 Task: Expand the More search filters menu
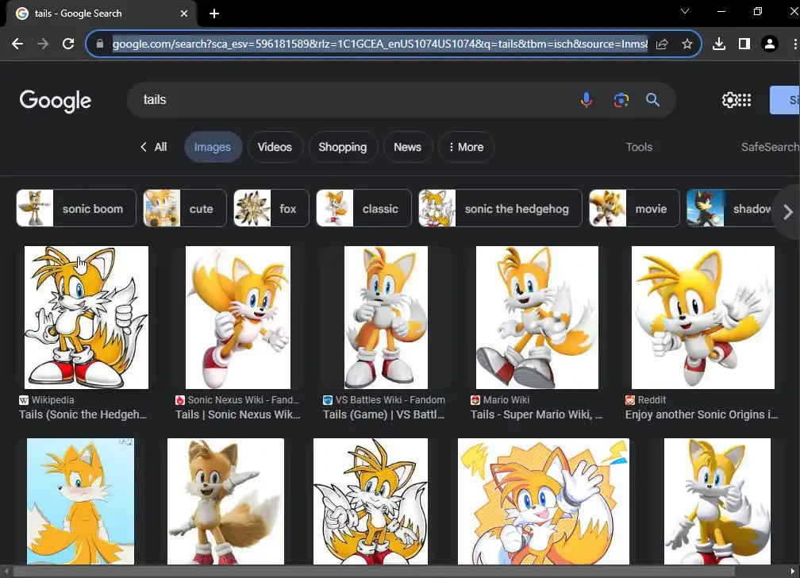pyautogui.click(x=467, y=147)
